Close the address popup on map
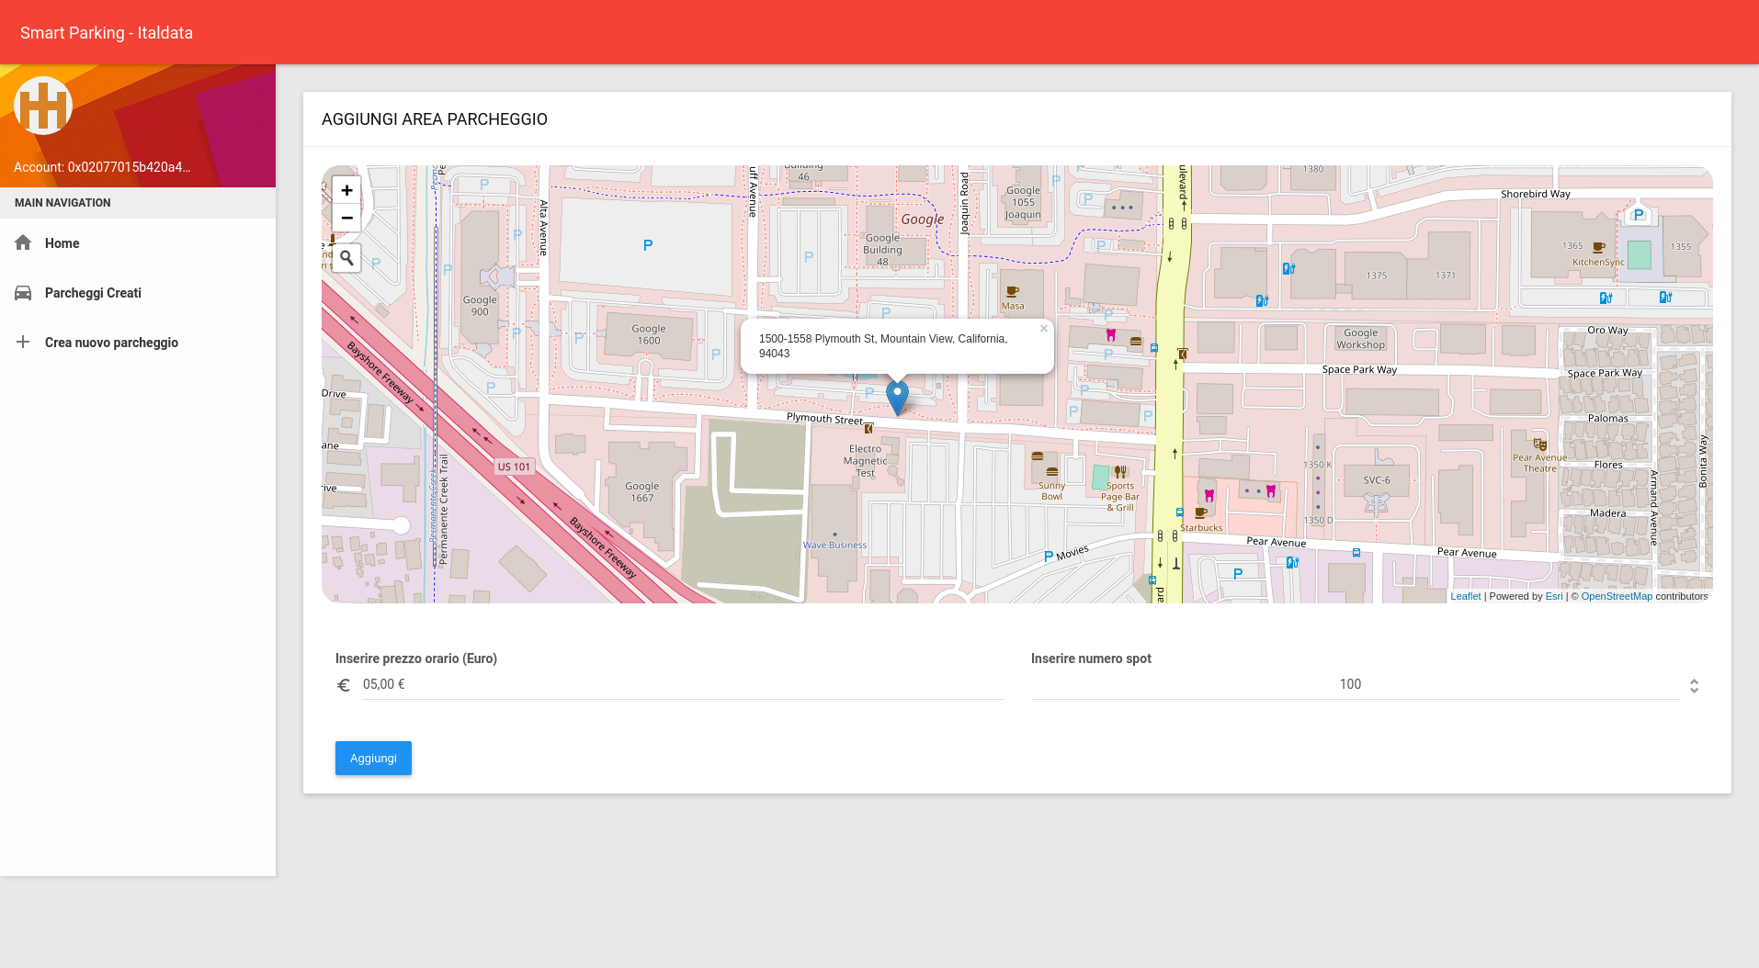The width and height of the screenshot is (1759, 968). (x=1043, y=328)
